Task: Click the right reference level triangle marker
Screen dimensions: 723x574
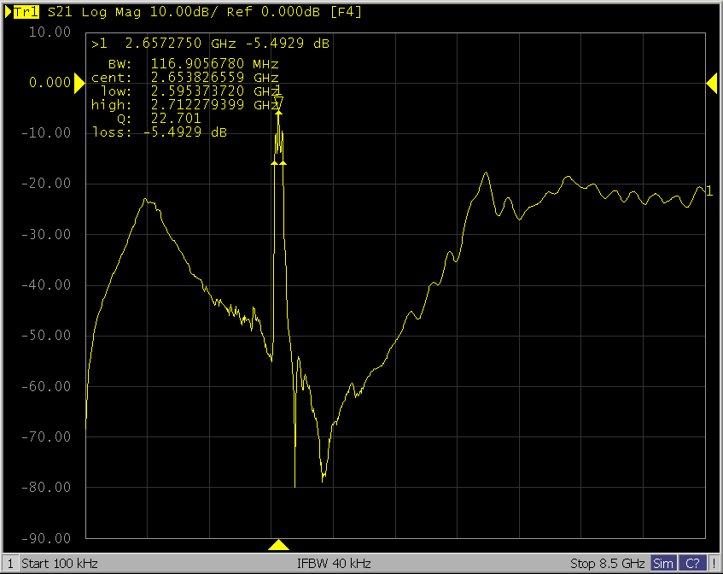Action: (711, 82)
